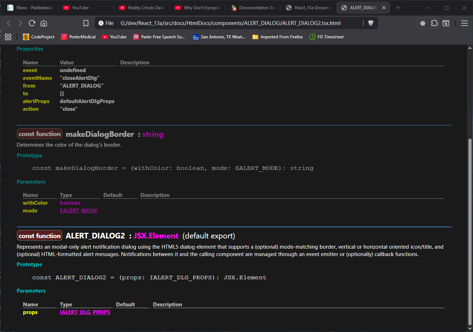Click the defaultAlertDlgProps value
This screenshot has height=332, width=473.
[87, 101]
